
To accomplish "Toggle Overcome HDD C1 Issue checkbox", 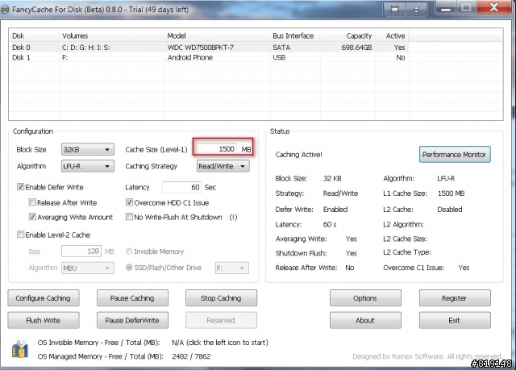I will coord(129,202).
